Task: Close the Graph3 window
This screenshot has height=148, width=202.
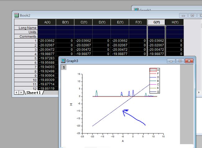Action: click(189, 61)
